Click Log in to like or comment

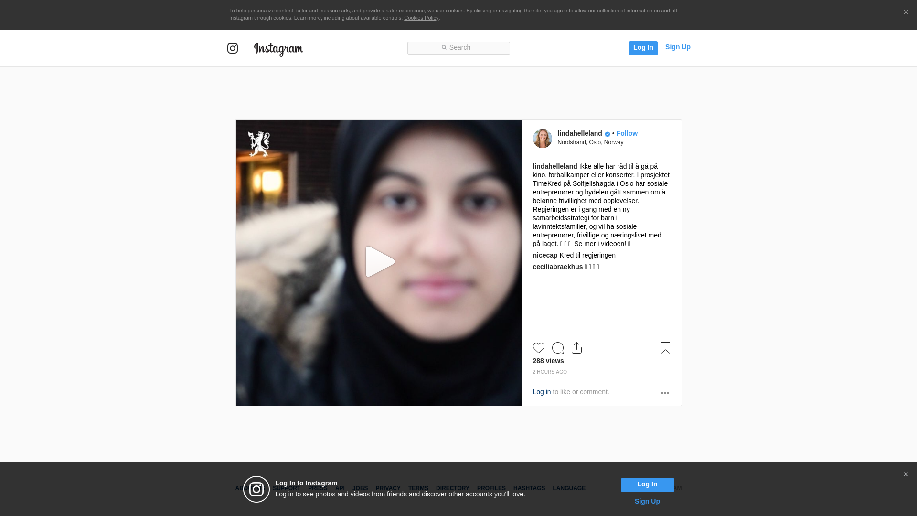(542, 392)
